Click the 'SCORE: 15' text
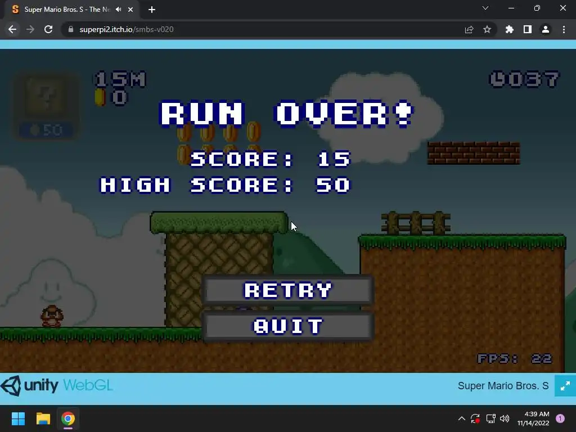576x432 pixels. pyautogui.click(x=271, y=159)
